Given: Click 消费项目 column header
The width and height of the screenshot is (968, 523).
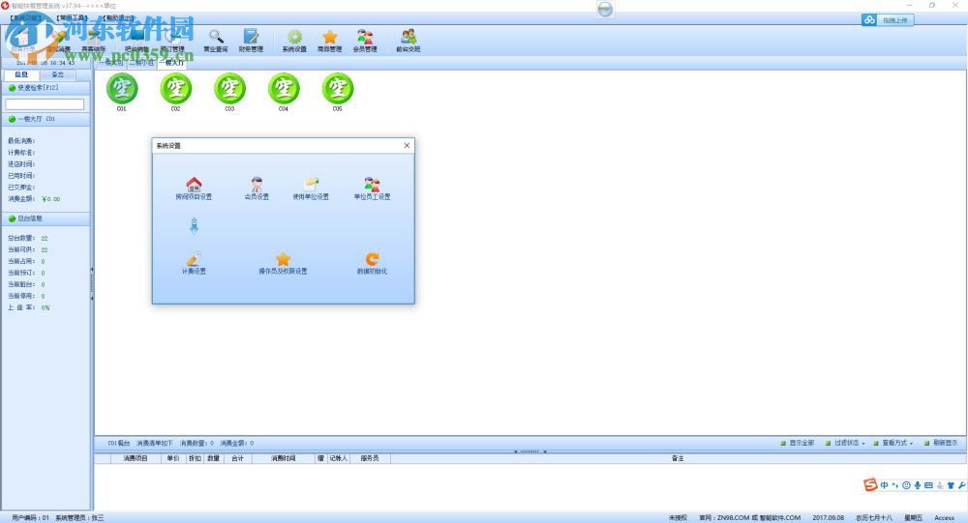Looking at the screenshot, I should [x=136, y=458].
